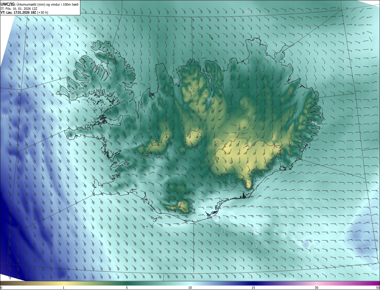Click the 2.8 value label
This screenshot has height=290, width=380.
191,89
